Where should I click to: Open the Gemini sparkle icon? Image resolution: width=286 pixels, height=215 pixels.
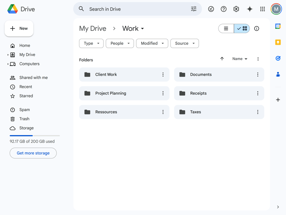250,9
